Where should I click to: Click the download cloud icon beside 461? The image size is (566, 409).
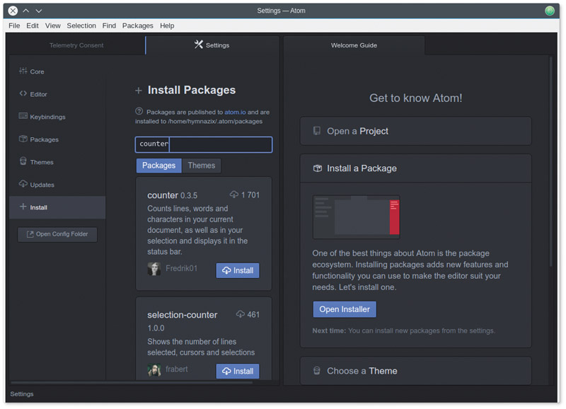241,314
